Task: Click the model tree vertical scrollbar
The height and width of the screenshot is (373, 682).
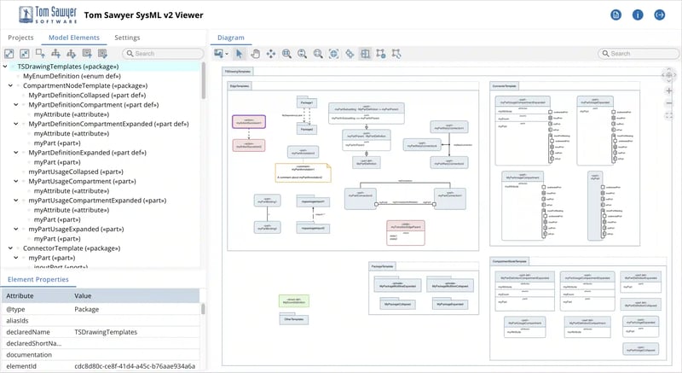Action: pyautogui.click(x=203, y=81)
